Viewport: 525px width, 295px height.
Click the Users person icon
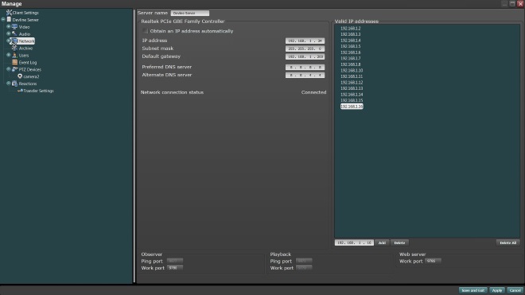[15, 55]
